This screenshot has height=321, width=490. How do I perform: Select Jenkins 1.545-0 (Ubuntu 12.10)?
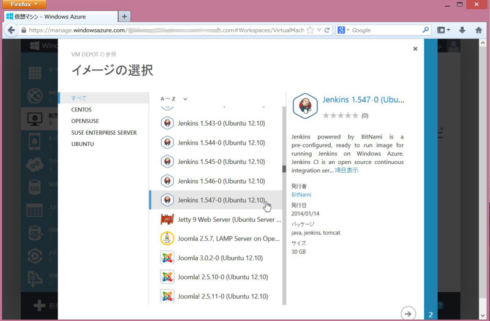pyautogui.click(x=216, y=162)
